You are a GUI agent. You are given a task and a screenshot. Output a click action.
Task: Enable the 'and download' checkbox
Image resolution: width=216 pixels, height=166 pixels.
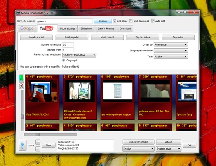131,21
